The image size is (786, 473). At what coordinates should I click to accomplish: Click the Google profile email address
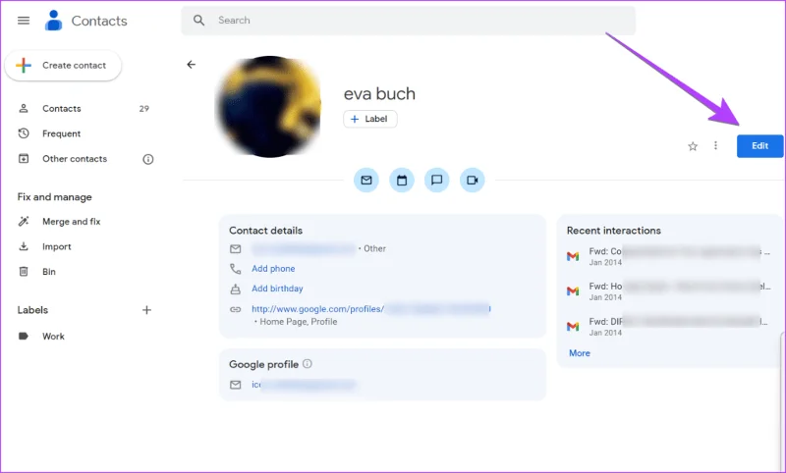[304, 385]
